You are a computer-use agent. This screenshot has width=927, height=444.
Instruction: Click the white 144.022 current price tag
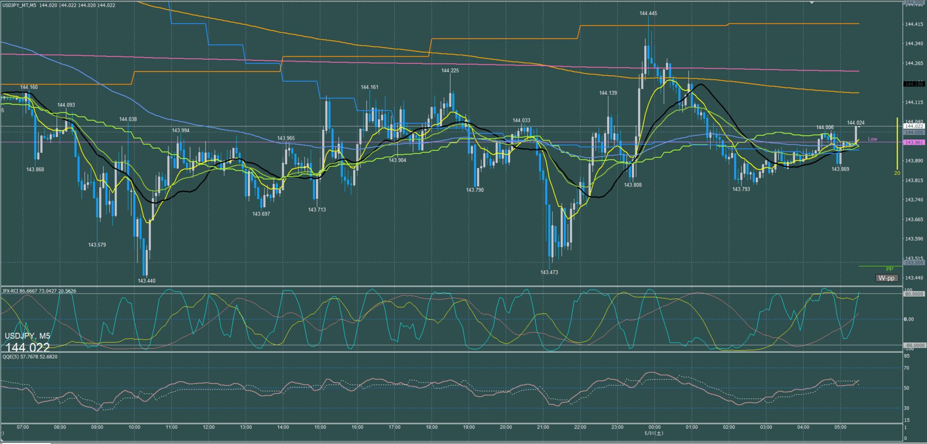point(914,126)
